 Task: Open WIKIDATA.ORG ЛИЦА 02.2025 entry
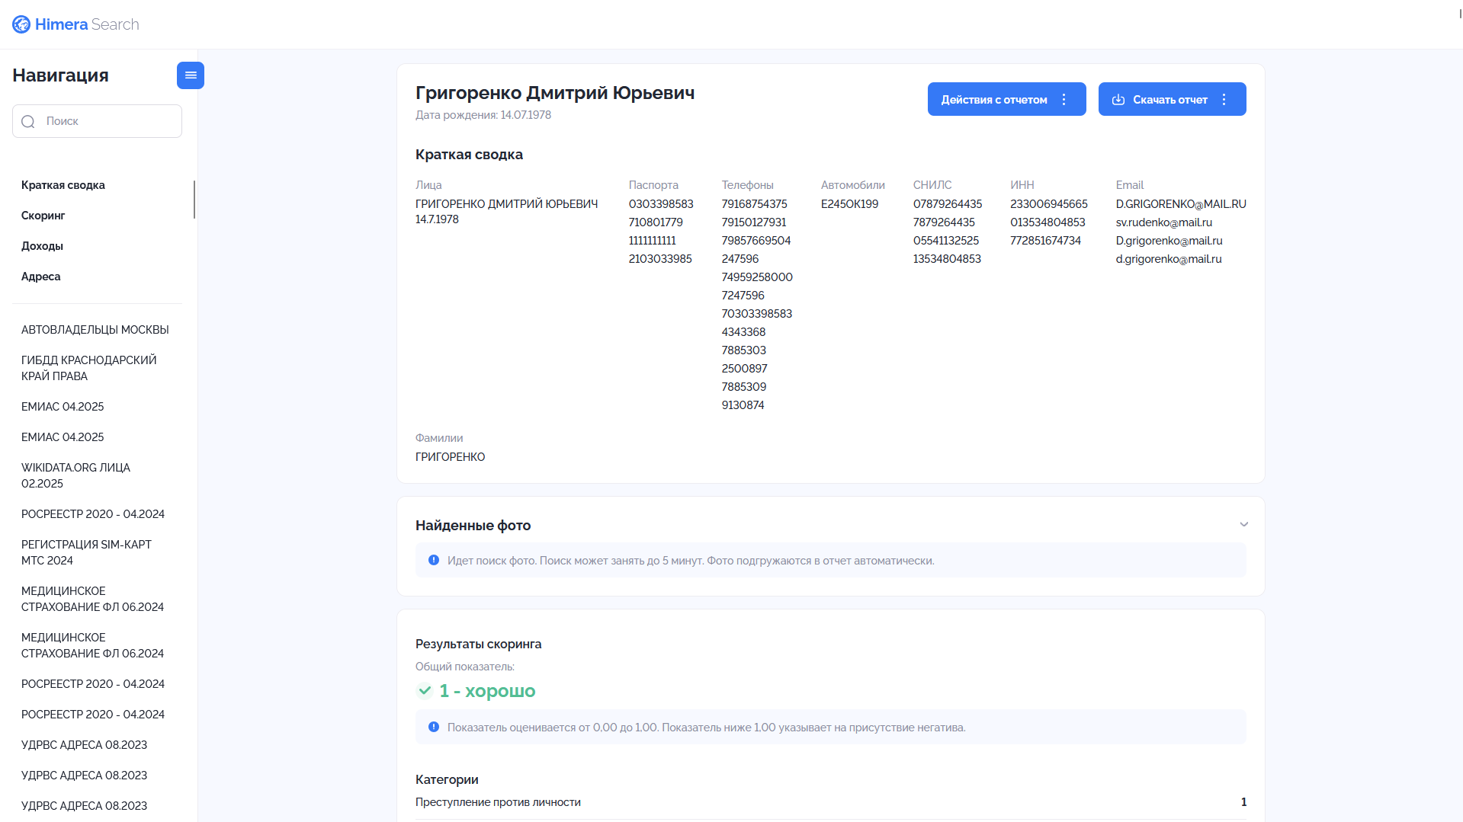(x=76, y=475)
